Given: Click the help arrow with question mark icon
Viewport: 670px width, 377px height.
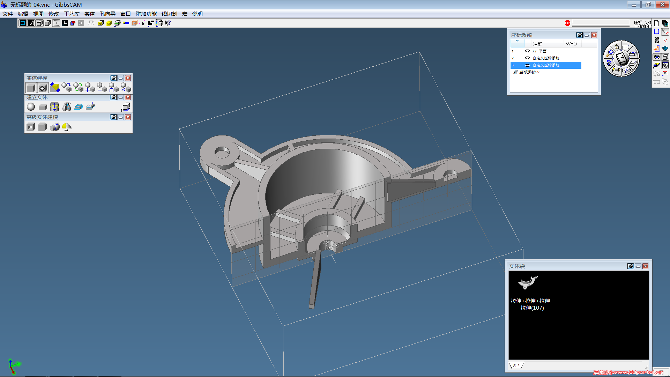Looking at the screenshot, I should [x=168, y=23].
